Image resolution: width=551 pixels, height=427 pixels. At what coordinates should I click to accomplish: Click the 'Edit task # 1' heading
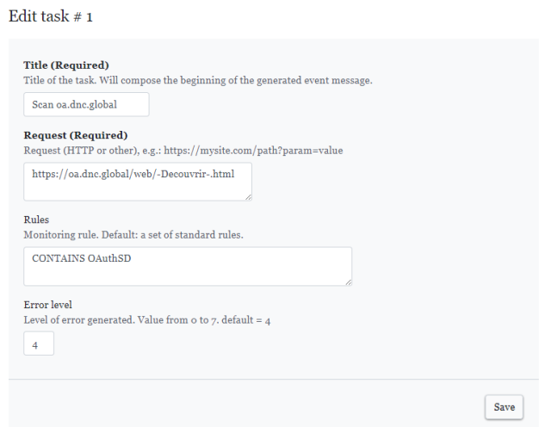(51, 16)
